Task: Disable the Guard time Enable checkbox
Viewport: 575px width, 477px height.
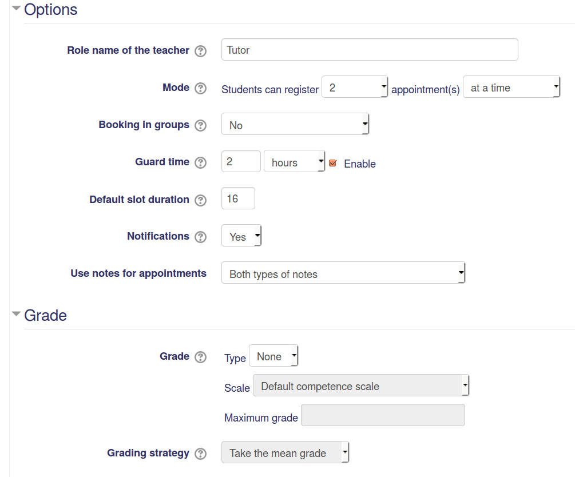Action: tap(333, 163)
